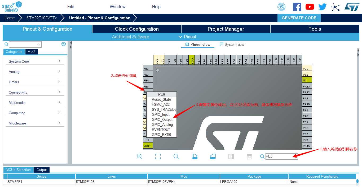Open the Pinout dropdown menu

(x=187, y=37)
